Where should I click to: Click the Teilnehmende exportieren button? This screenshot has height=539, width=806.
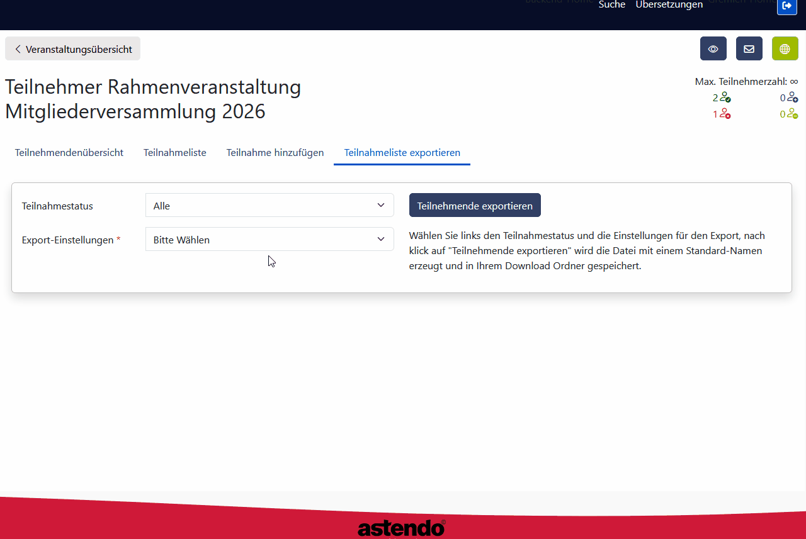click(475, 205)
